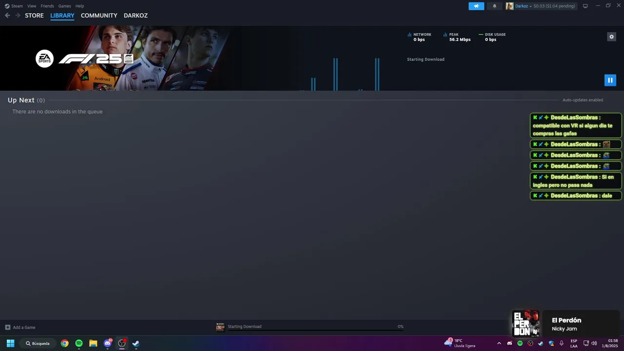
Task: Click the PEAK 56.2 Mbps stat
Action: [x=457, y=37]
